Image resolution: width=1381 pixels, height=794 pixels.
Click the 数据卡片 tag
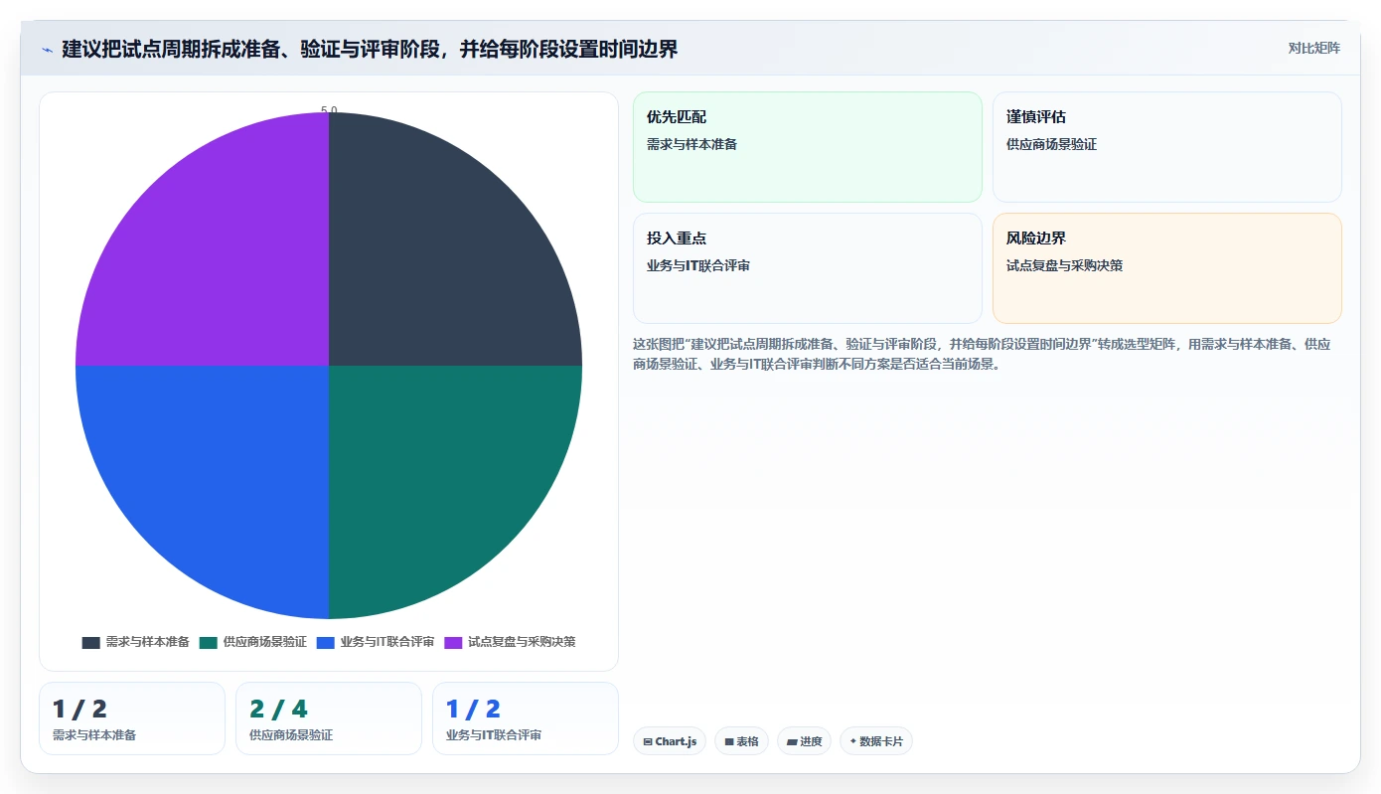[875, 741]
